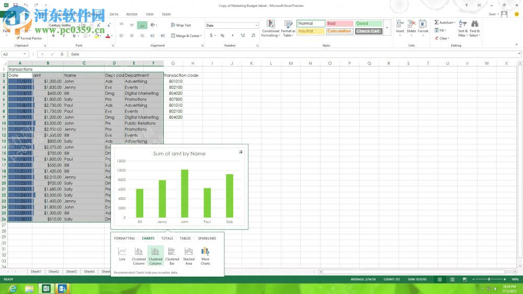This screenshot has height=294, width=523.
Task: Click Increase Font Size icon
Action: click(98, 25)
